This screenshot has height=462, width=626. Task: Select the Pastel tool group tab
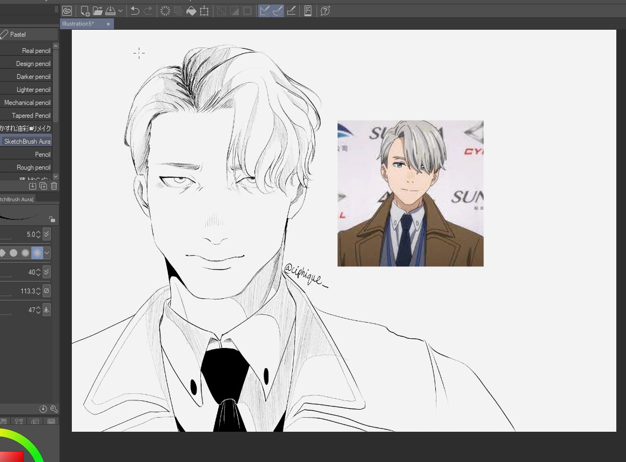click(x=29, y=35)
